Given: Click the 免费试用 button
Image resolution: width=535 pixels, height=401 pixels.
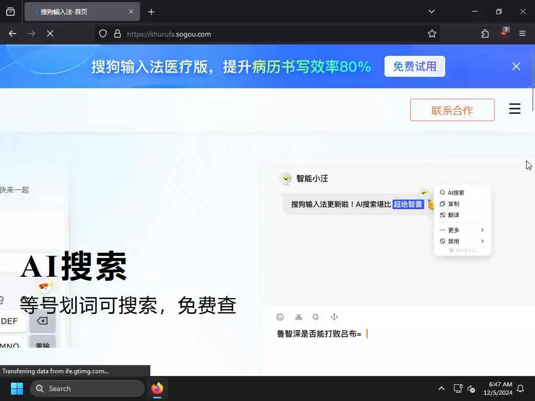Looking at the screenshot, I should [x=414, y=66].
